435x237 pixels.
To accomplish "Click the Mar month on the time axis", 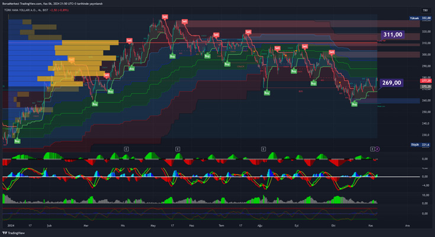I will pos(86,225).
